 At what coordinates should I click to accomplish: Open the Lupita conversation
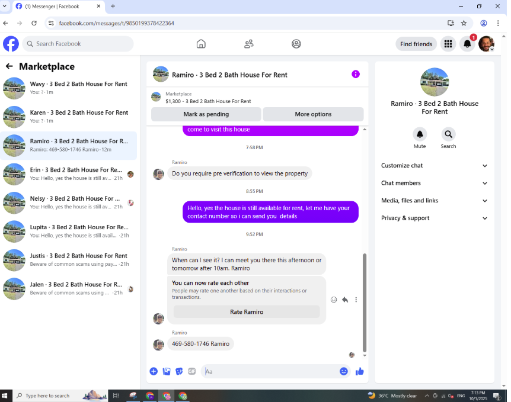point(68,231)
